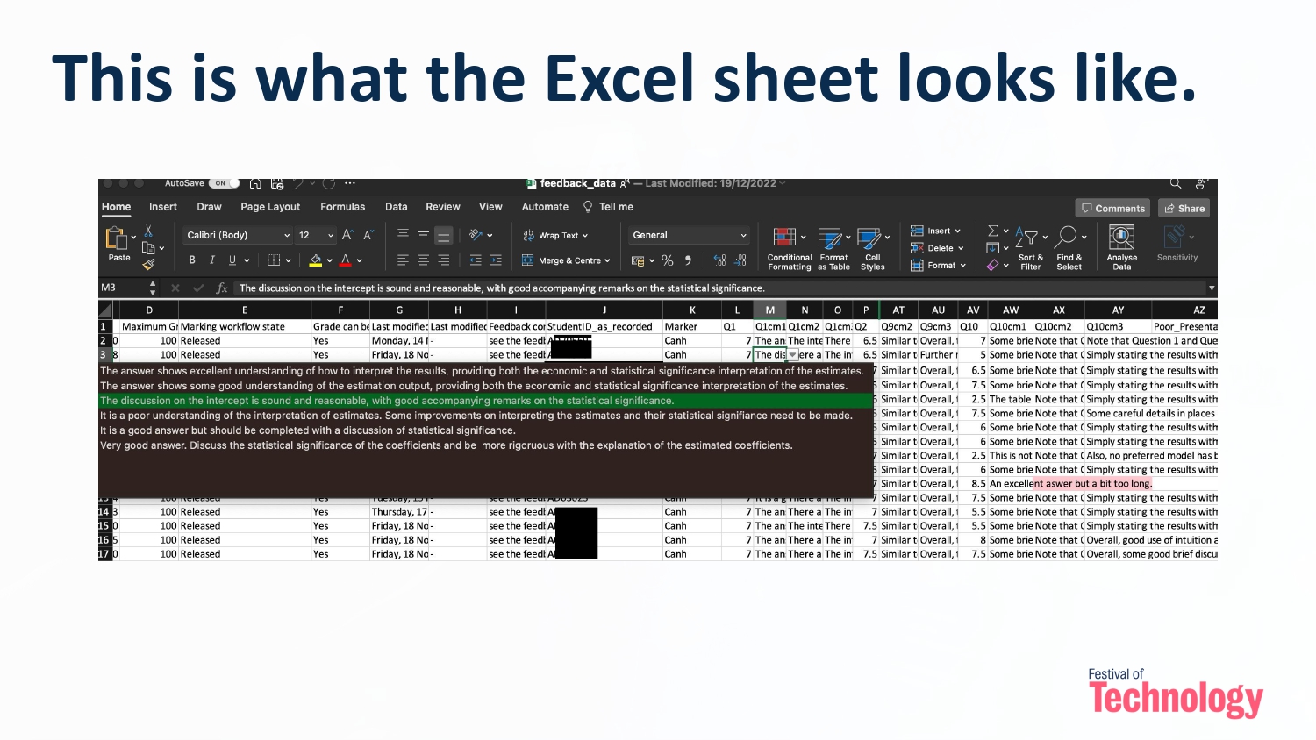Expand the Delete cells dropdown
Screen dimensions: 1316x740
961,248
